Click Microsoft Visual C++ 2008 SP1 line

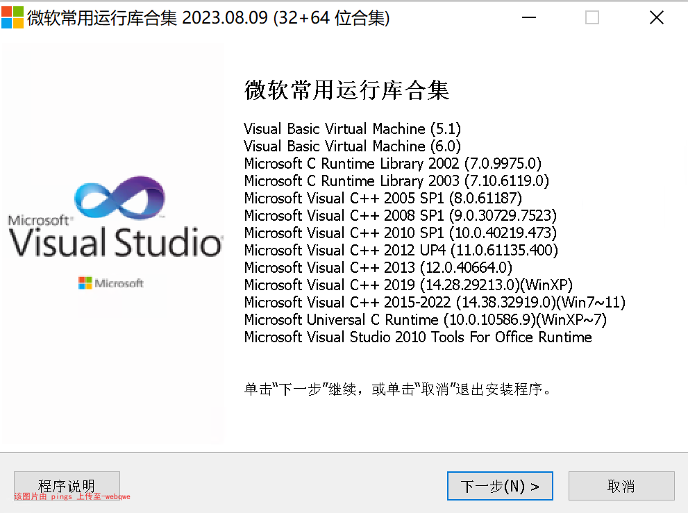coord(400,215)
